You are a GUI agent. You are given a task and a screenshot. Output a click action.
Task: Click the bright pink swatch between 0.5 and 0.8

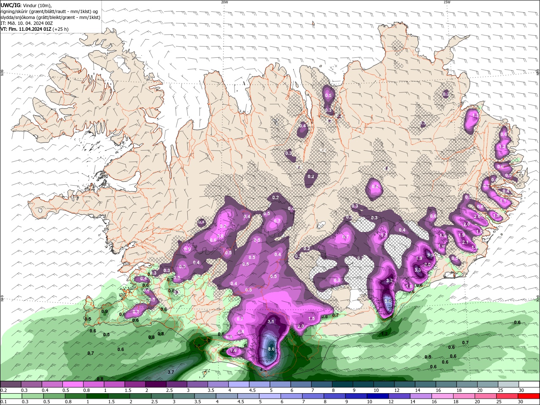click(x=73, y=384)
